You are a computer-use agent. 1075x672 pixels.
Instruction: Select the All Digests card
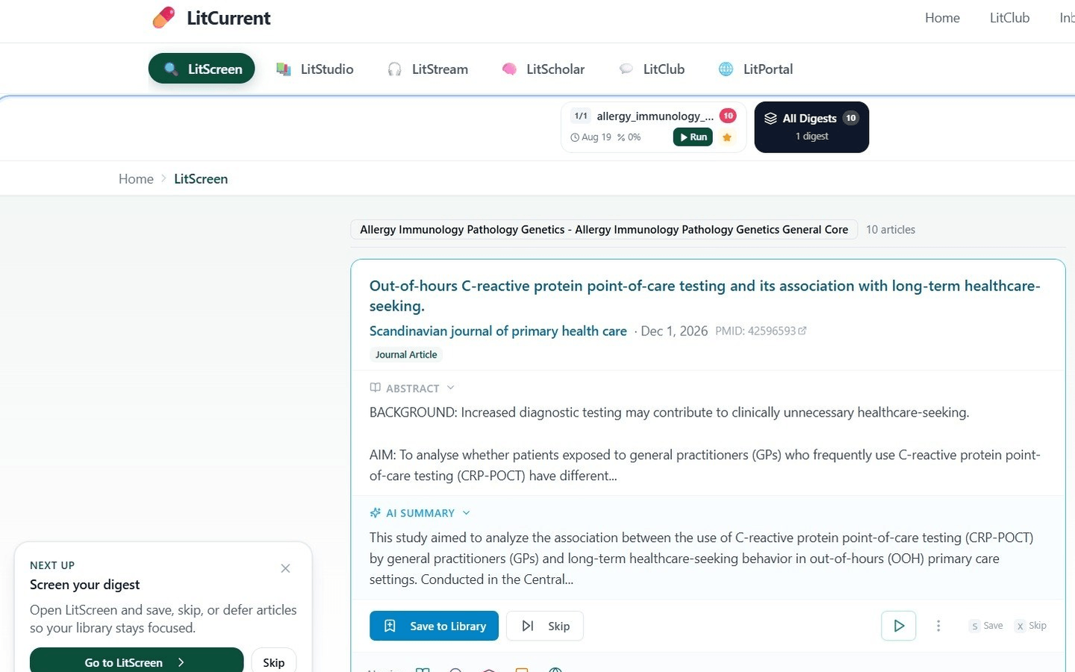[x=811, y=127]
